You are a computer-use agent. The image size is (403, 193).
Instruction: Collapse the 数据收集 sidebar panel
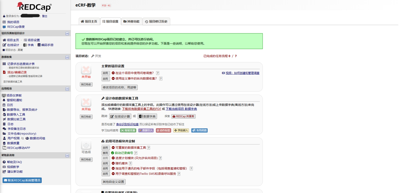click(67, 57)
